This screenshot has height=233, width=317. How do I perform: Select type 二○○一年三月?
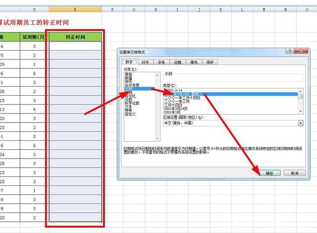click(x=177, y=101)
